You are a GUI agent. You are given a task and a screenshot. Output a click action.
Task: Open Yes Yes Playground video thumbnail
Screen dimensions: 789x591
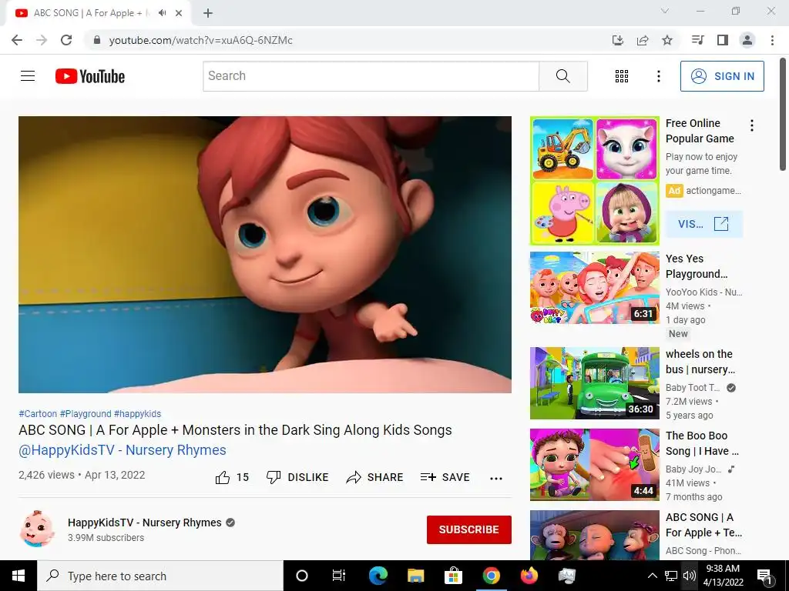(594, 288)
